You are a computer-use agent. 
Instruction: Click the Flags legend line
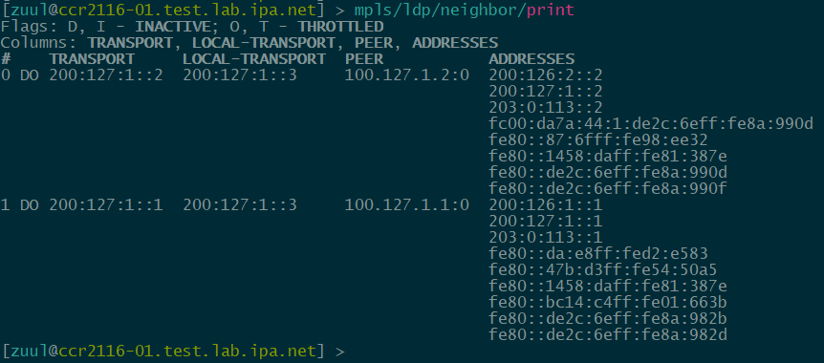(x=192, y=26)
